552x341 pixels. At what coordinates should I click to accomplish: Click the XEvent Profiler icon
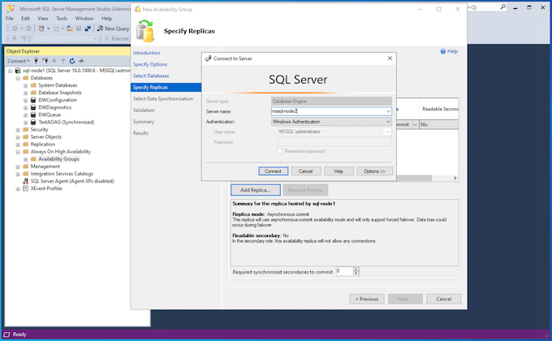26,188
